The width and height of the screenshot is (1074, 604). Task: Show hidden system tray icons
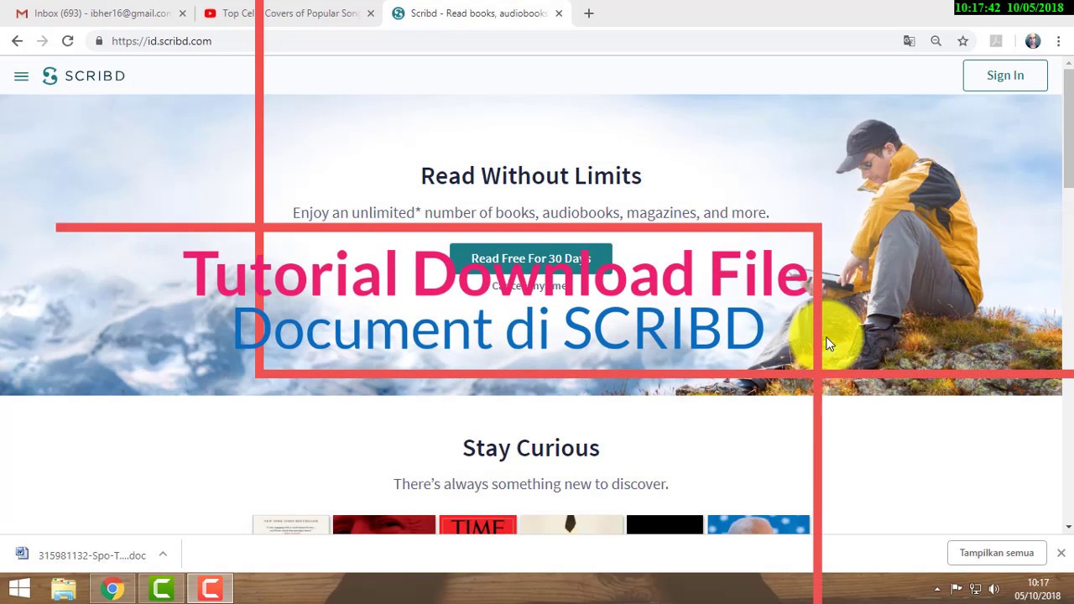click(937, 589)
